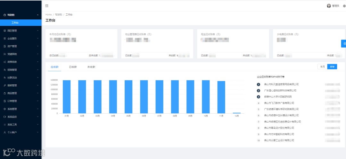The image size is (346, 159).
Task: Expand the 企业服务 menu chevron
Action: pyautogui.click(x=38, y=39)
